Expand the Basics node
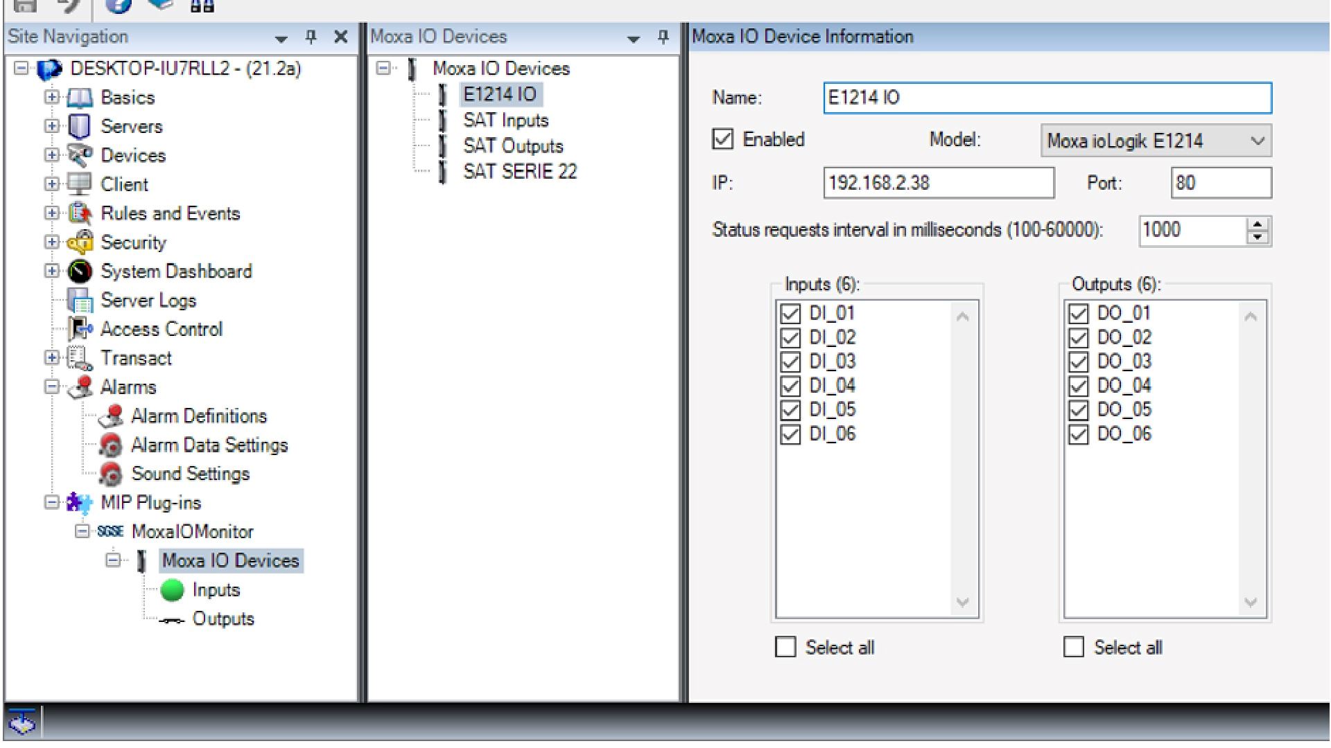The width and height of the screenshot is (1331, 748). [x=52, y=97]
